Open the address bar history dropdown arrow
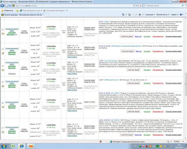Viewport: 187px width, 149px height. (134, 6)
